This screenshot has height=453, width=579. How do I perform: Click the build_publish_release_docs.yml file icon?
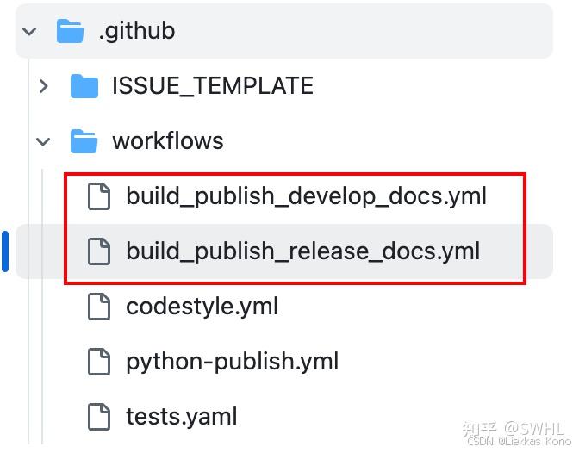pos(100,251)
